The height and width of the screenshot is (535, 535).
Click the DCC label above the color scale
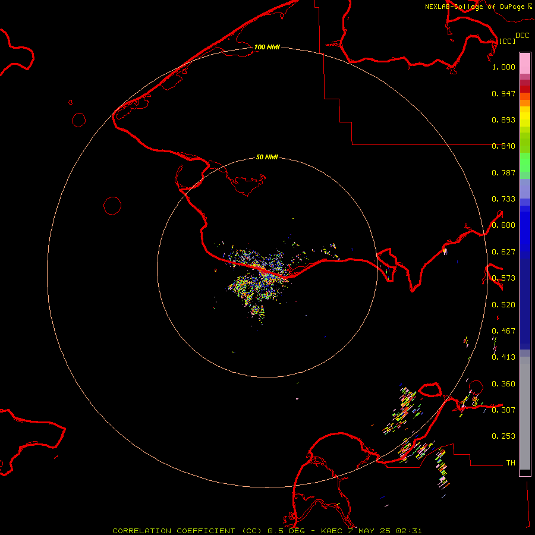523,36
